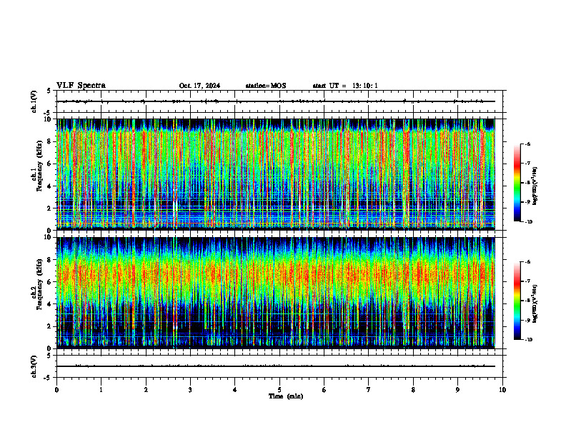Click the ch.1 color bar log(PSD) label
The width and height of the screenshot is (566, 437).
tap(535, 186)
